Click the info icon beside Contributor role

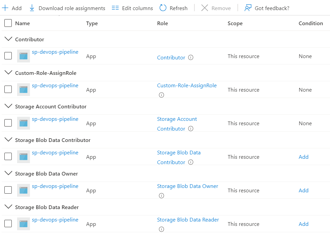point(191,57)
